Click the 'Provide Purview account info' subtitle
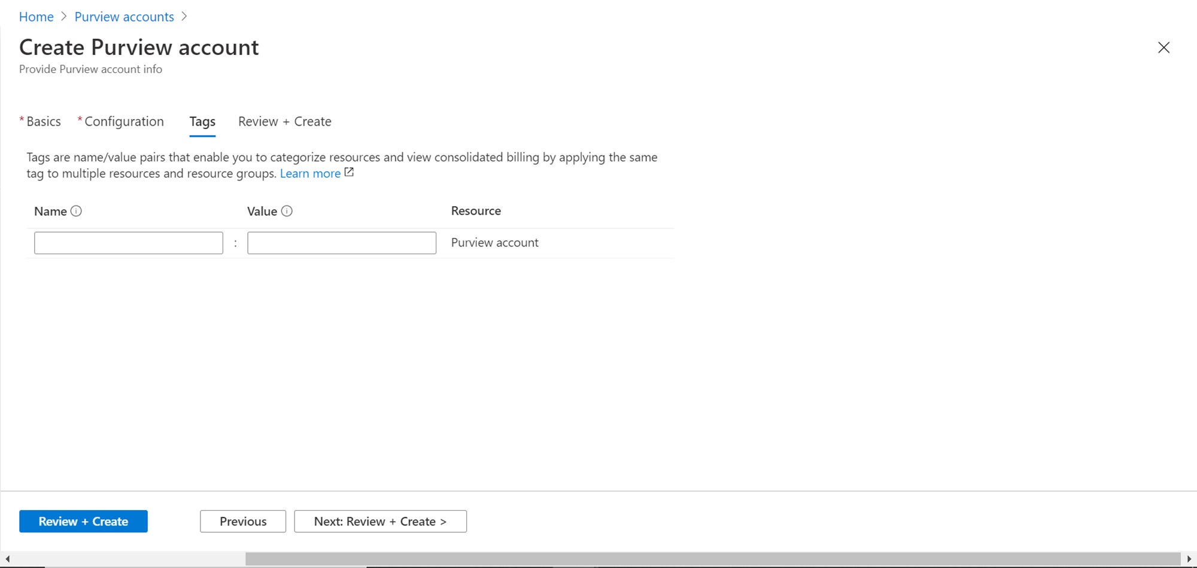The image size is (1197, 568). point(90,69)
